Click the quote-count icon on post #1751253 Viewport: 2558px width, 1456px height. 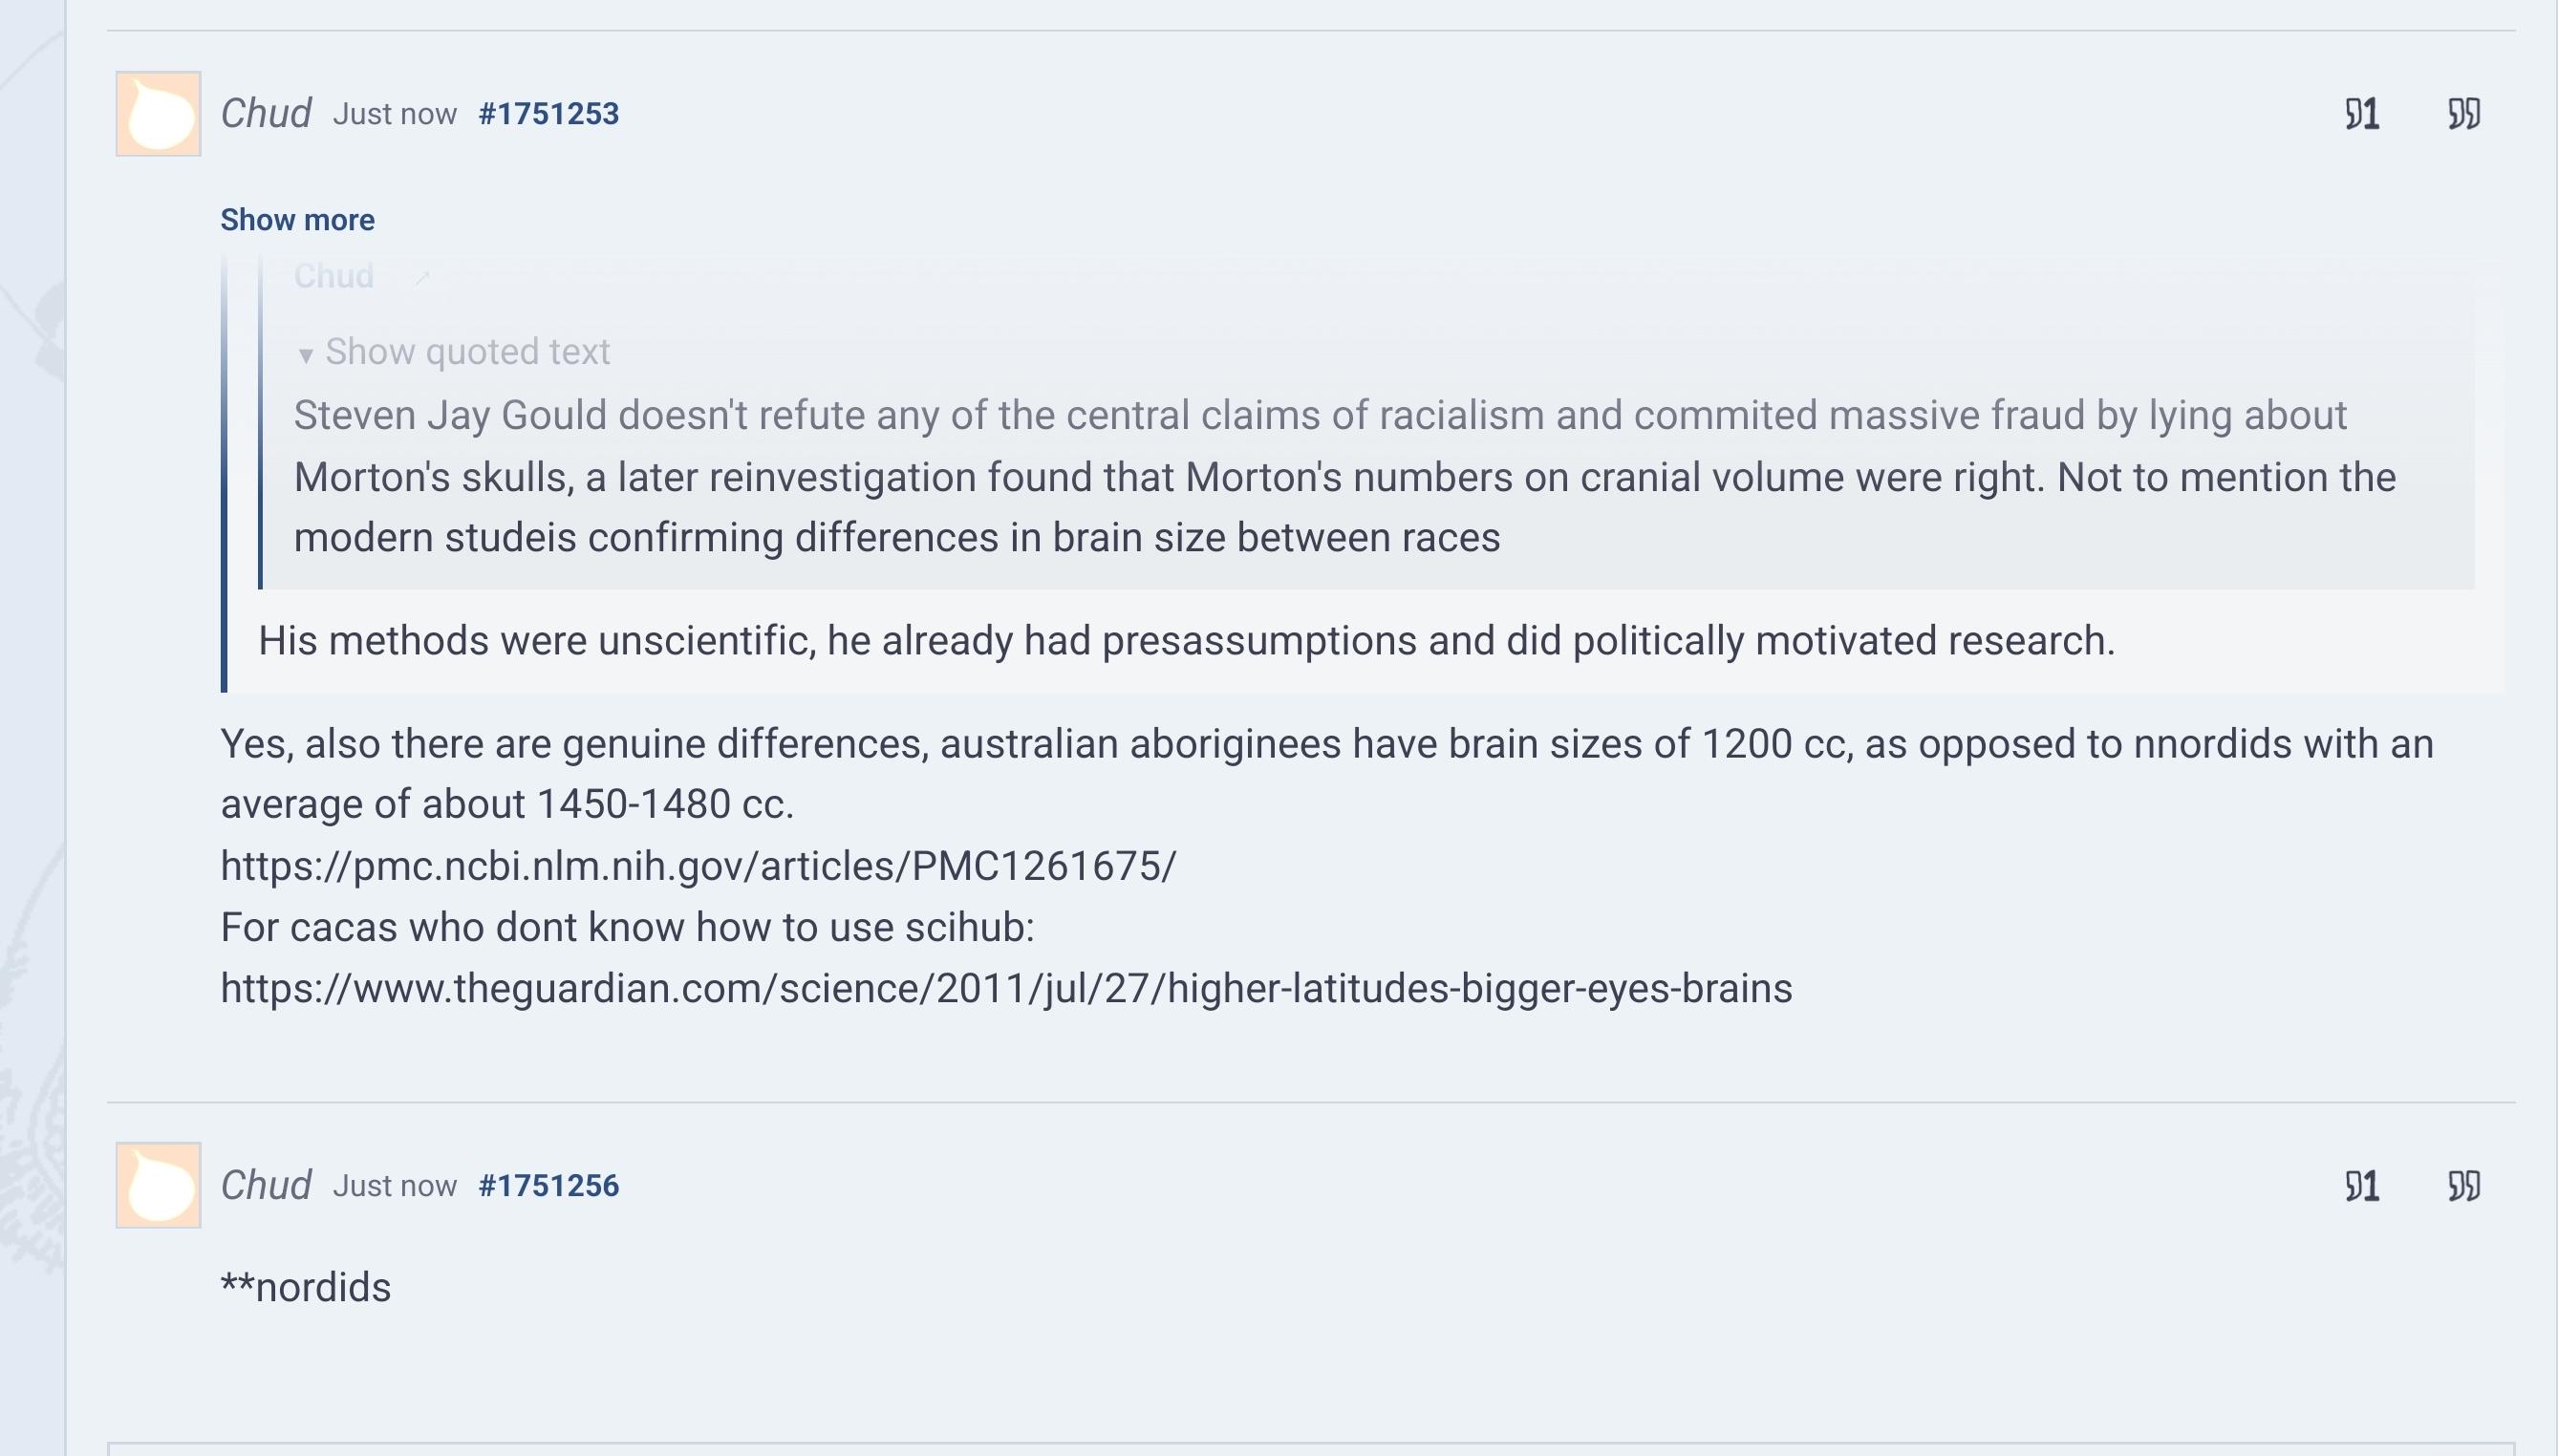pos(2362,114)
